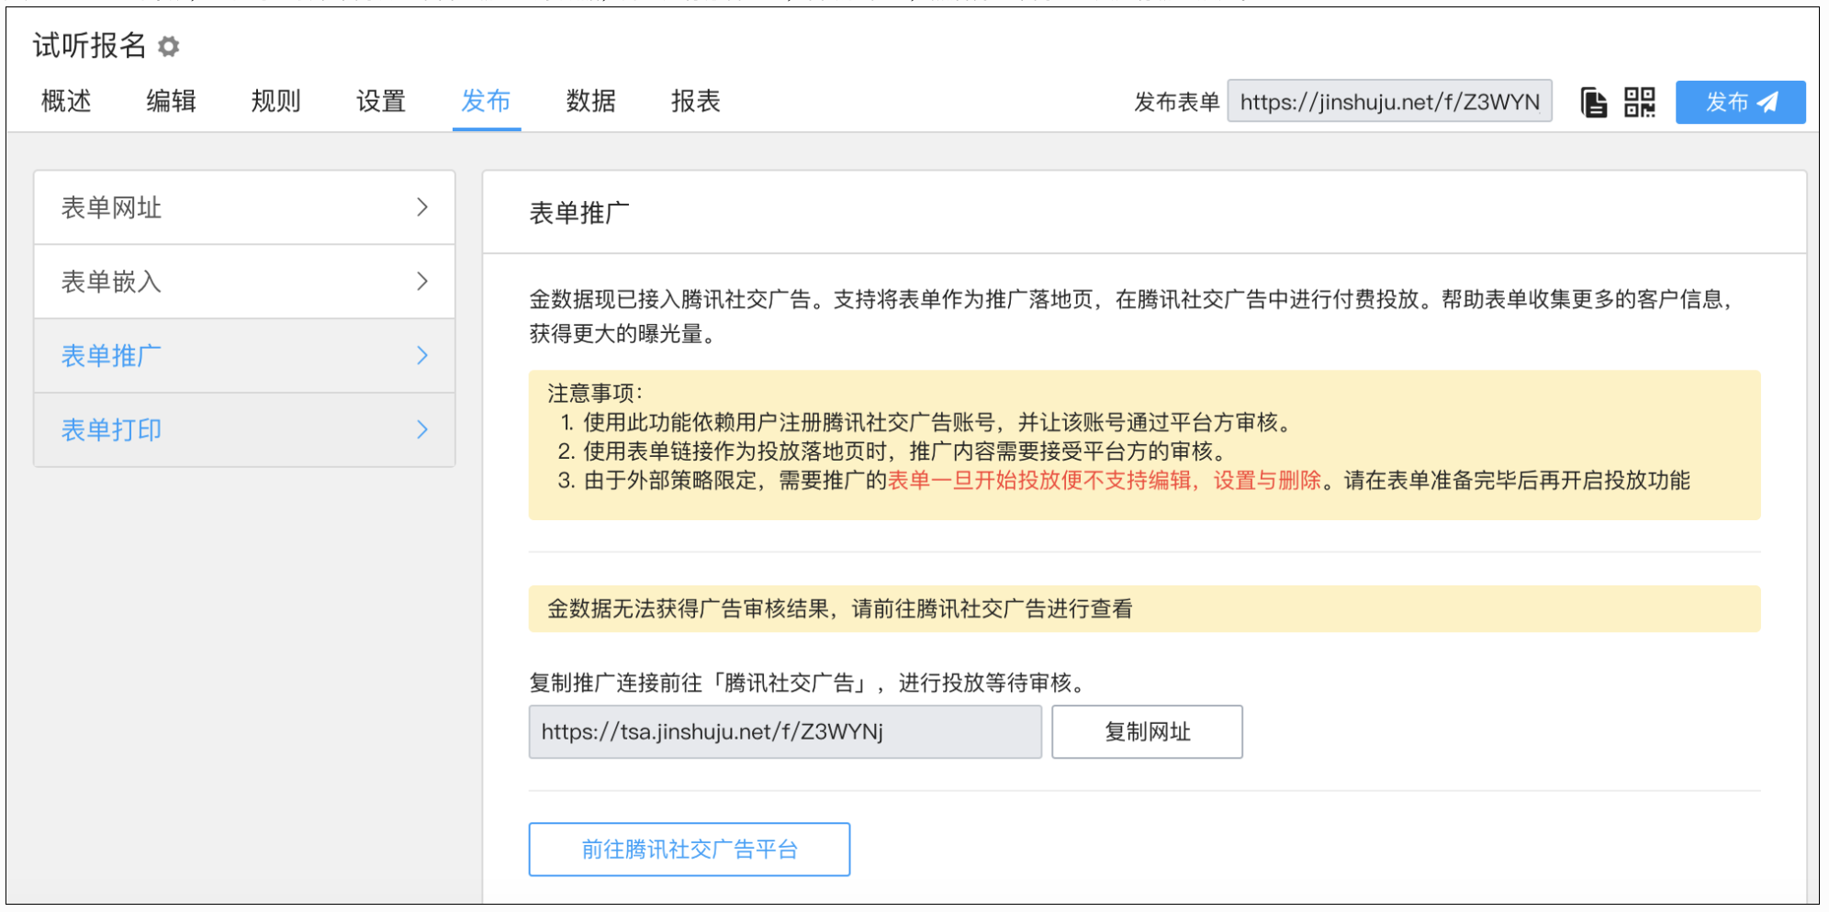The width and height of the screenshot is (1829, 912).
Task: Click the 发布表单 URL field
Action: pyautogui.click(x=1389, y=102)
